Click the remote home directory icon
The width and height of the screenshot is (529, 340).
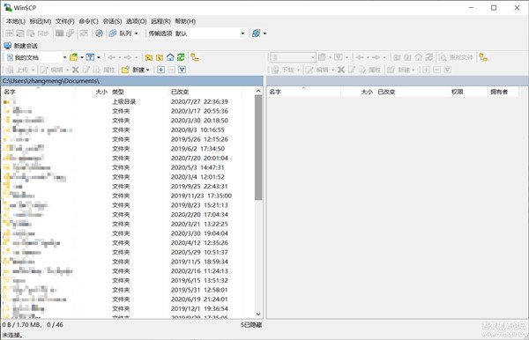[418, 57]
